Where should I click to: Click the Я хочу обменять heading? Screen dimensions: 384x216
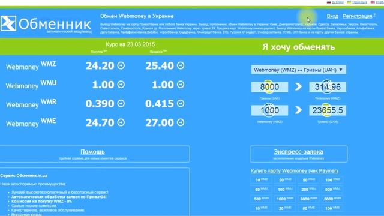pyautogui.click(x=299, y=47)
